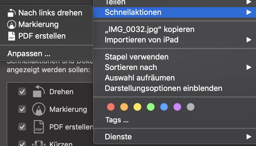Click the PDF document icon in the submenu
This screenshot has height=146, width=256.
pos(12,36)
